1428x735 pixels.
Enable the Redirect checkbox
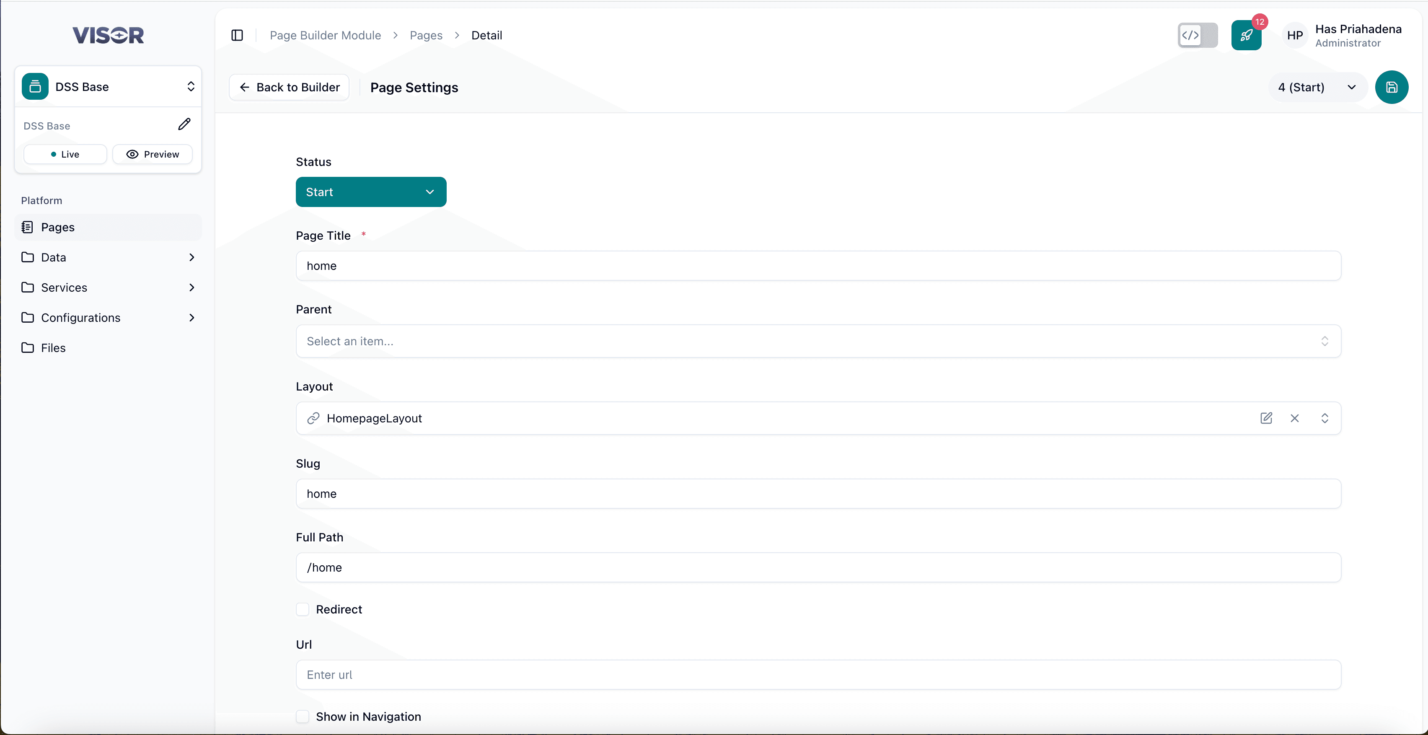click(303, 608)
